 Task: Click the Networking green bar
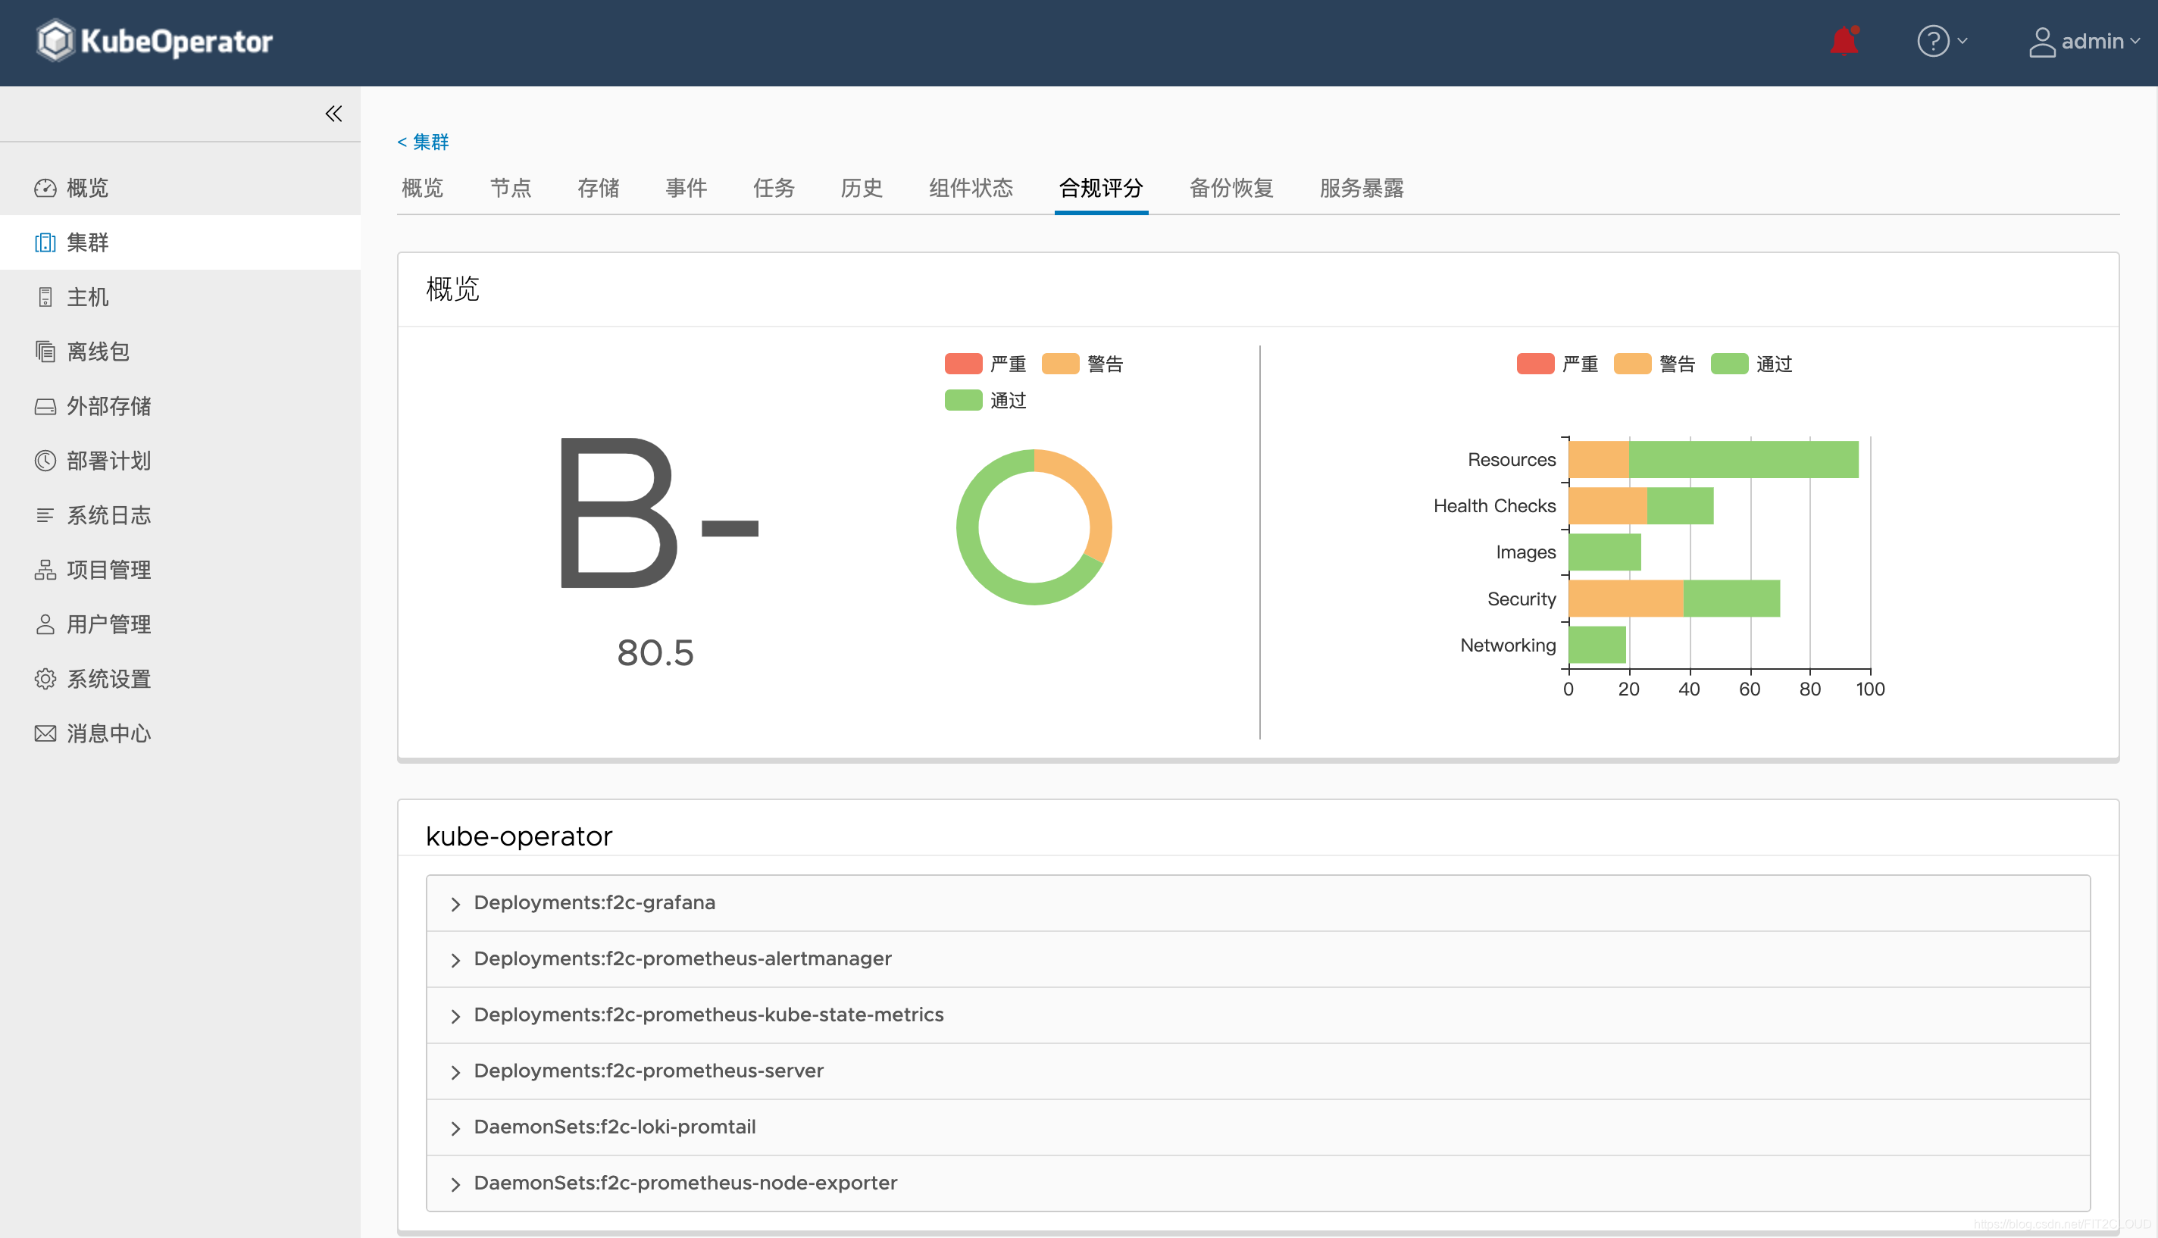[x=1598, y=645]
